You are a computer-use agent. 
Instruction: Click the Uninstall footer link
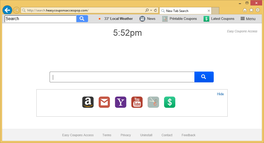146,135
